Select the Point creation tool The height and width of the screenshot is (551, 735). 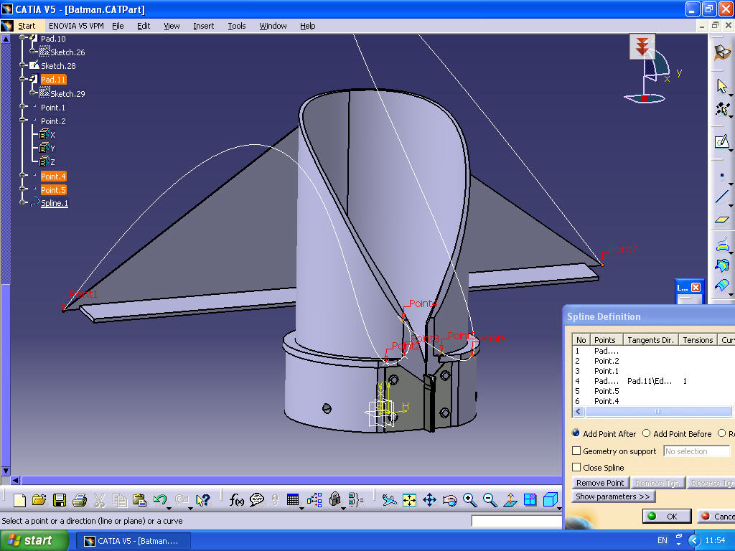click(x=722, y=176)
